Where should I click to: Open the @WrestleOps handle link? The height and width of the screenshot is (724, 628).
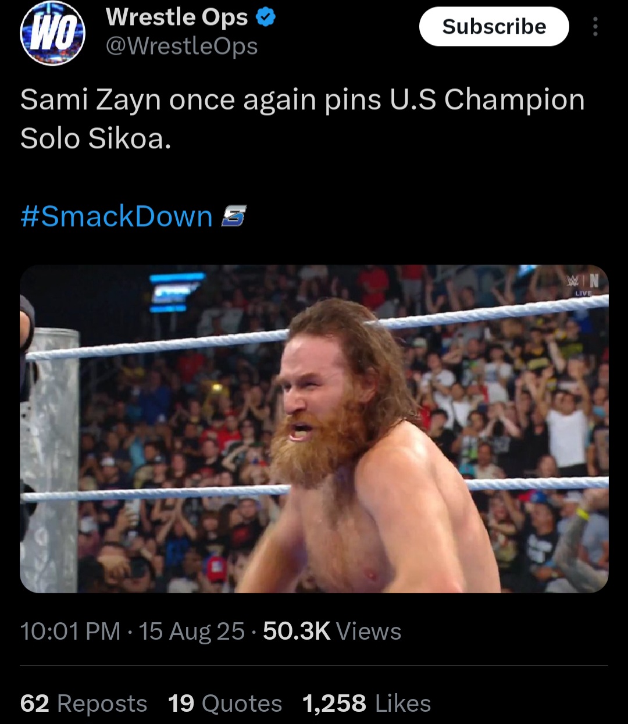[181, 46]
